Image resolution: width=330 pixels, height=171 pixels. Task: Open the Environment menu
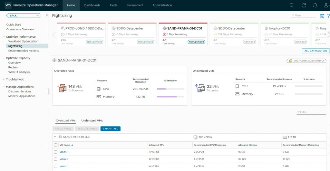(135, 5)
